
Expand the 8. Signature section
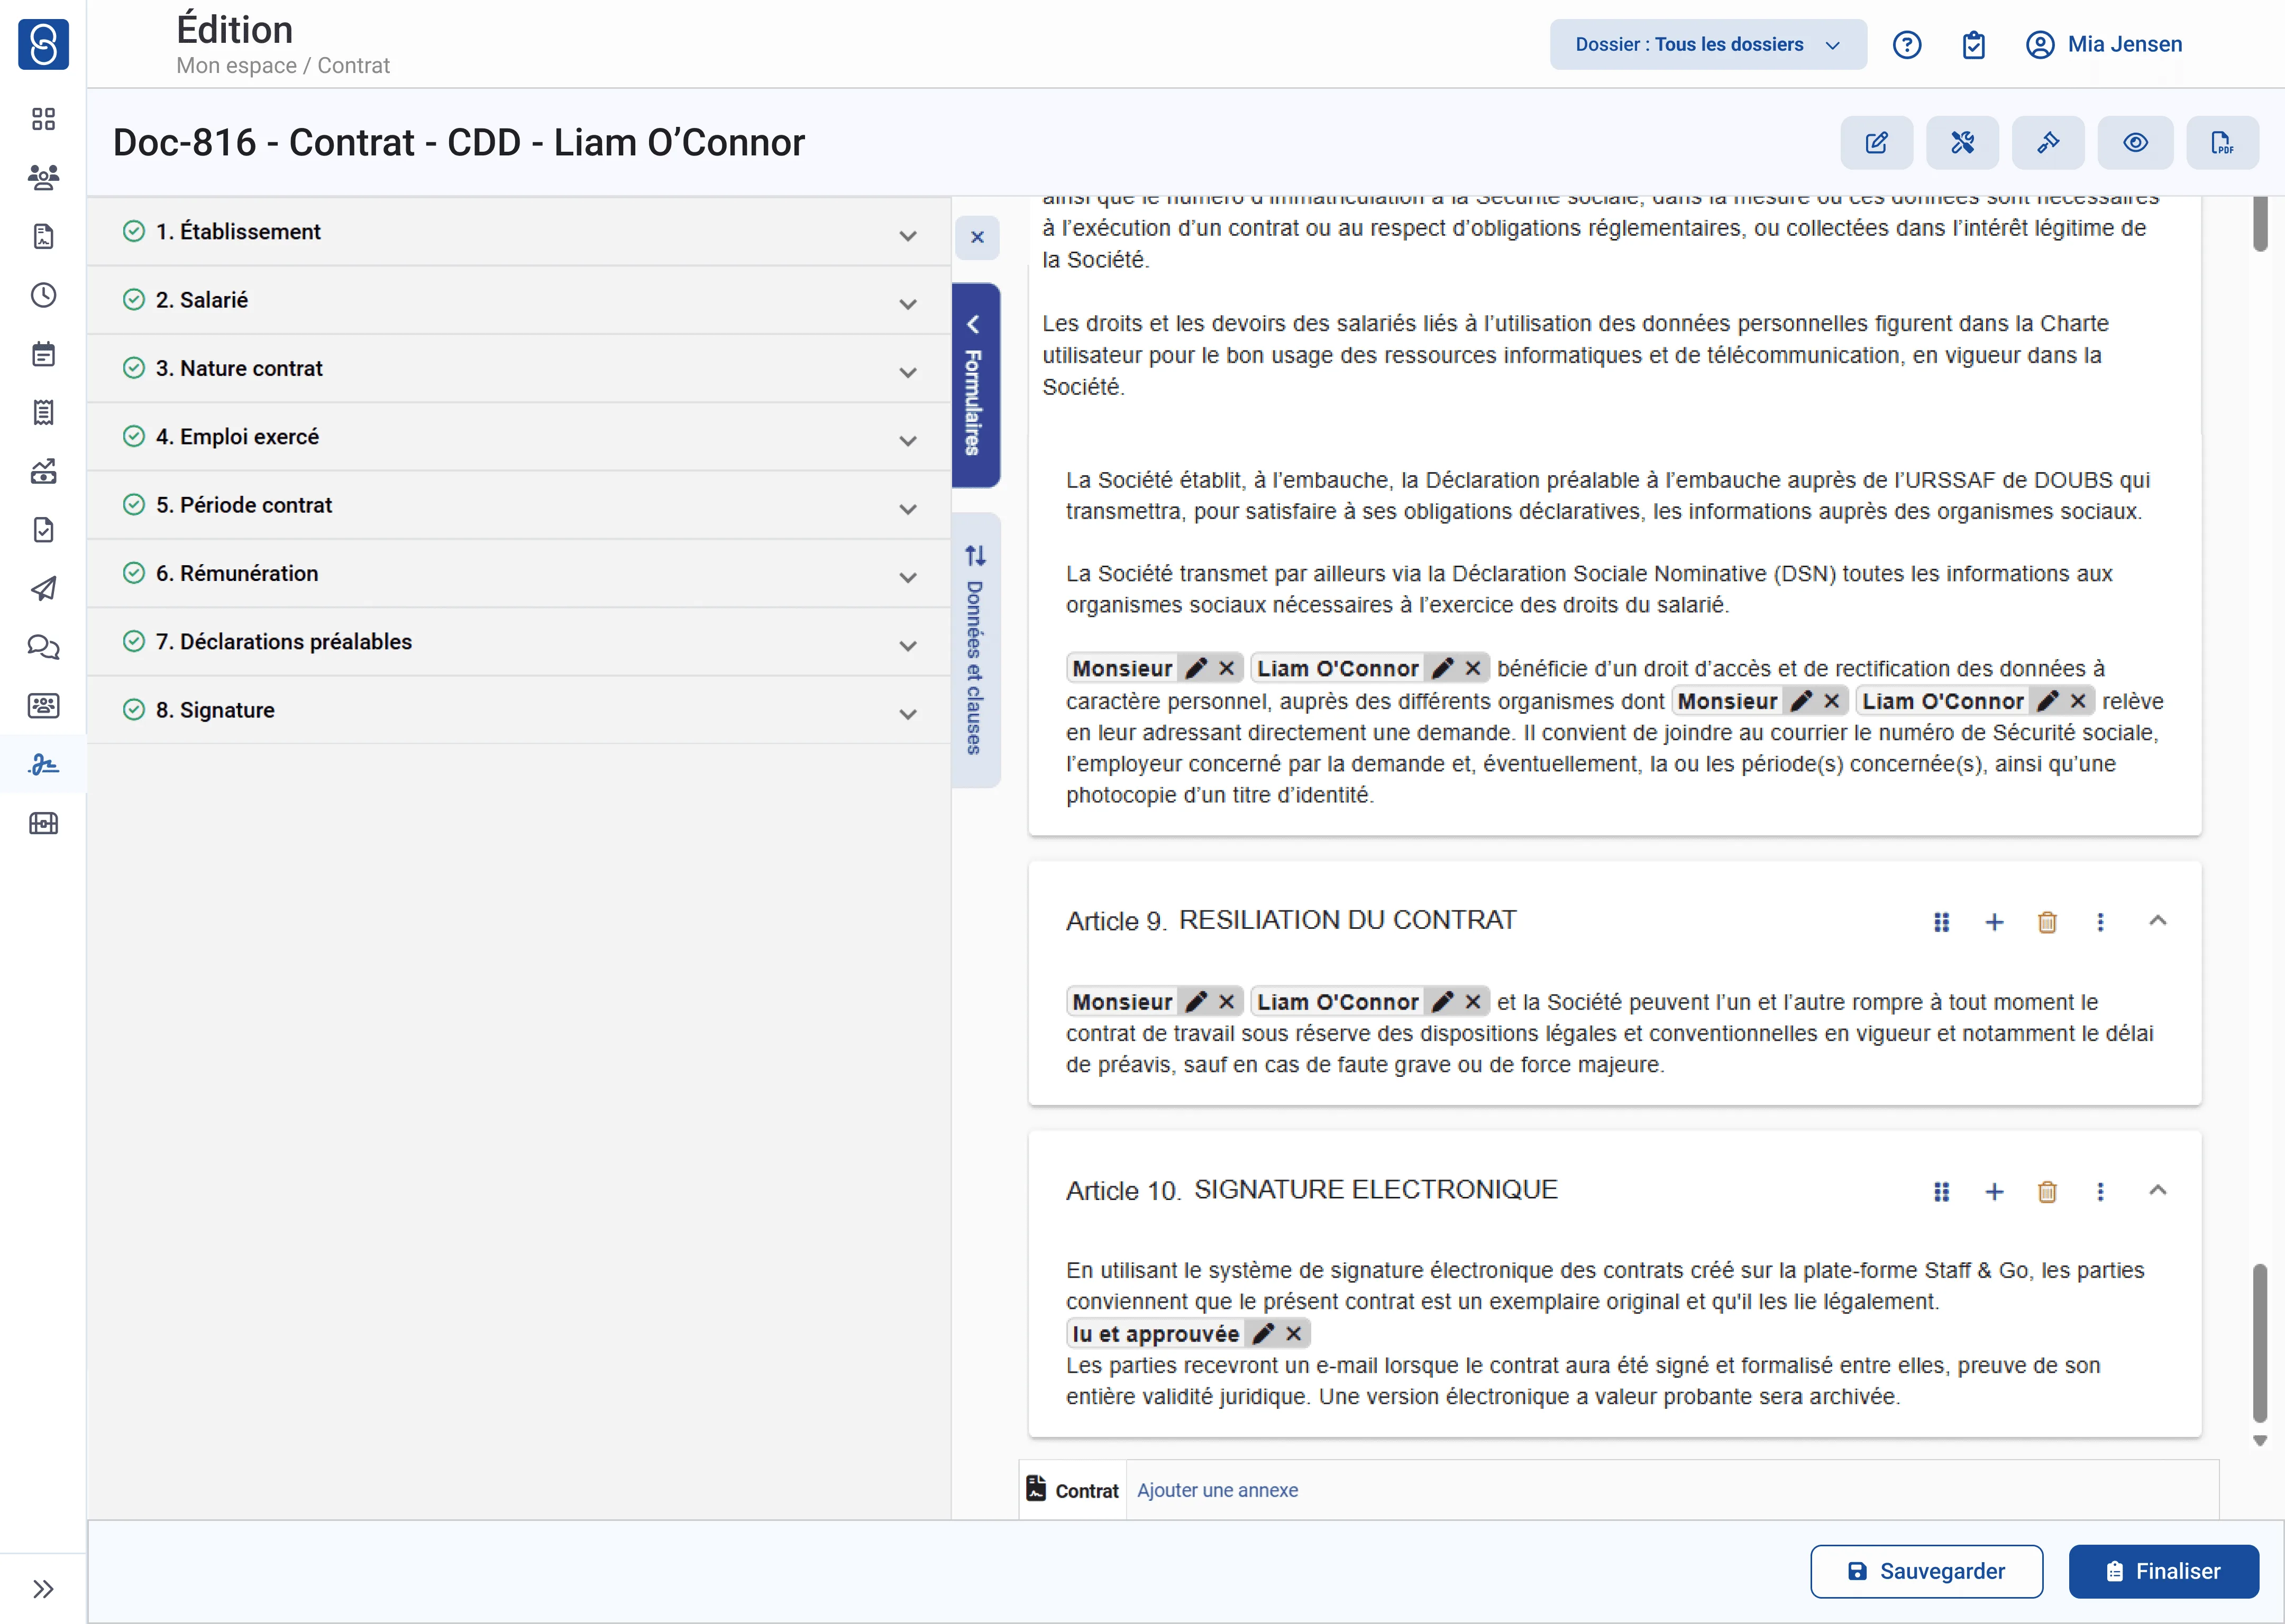(519, 710)
